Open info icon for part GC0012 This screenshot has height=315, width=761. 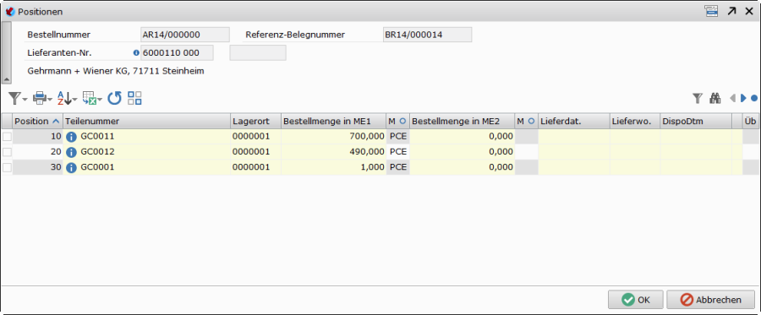71,152
